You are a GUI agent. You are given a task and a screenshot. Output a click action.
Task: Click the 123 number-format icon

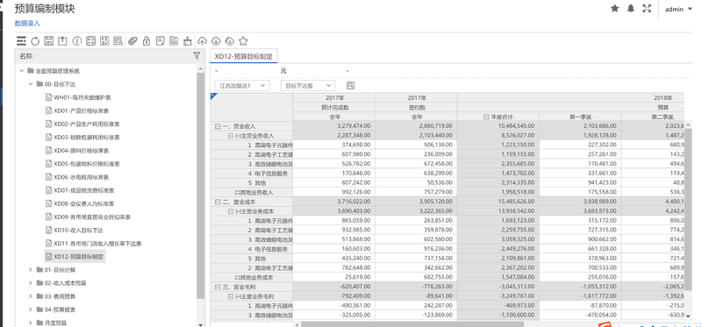pyautogui.click(x=104, y=41)
